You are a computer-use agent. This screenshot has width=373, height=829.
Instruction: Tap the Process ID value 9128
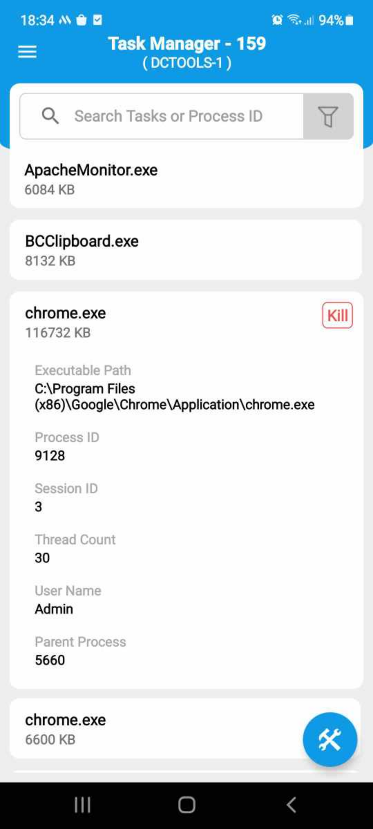click(x=50, y=456)
